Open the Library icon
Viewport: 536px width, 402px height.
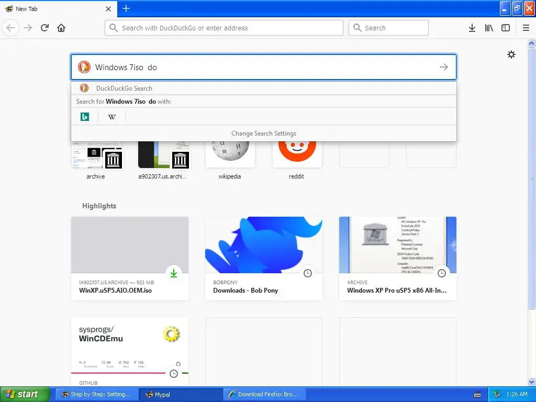pyautogui.click(x=489, y=28)
